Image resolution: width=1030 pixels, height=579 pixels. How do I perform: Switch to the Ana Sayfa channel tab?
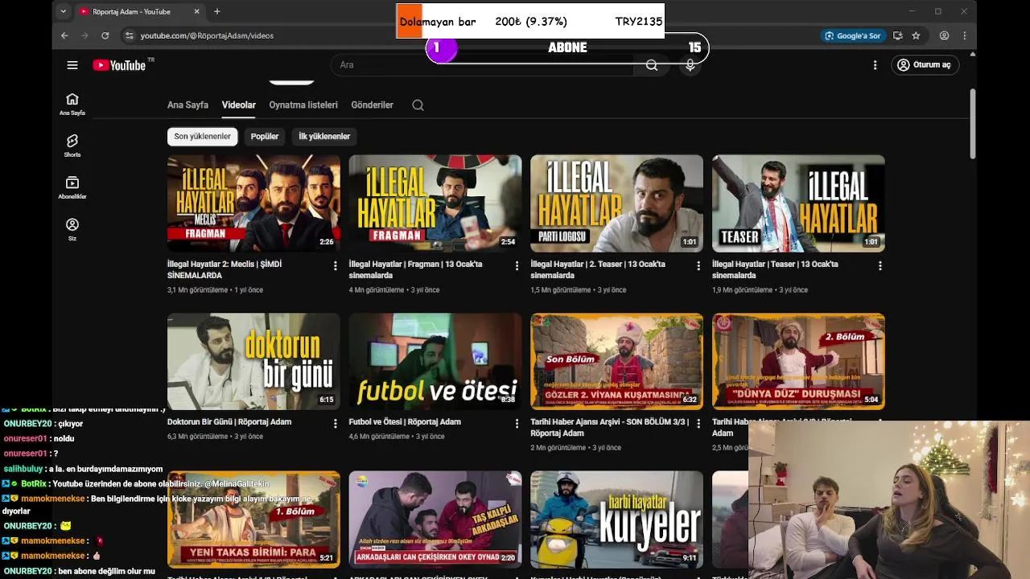tap(187, 105)
